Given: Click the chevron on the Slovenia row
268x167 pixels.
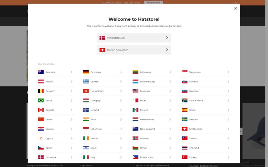Looking at the screenshot, I should [x=228, y=91].
